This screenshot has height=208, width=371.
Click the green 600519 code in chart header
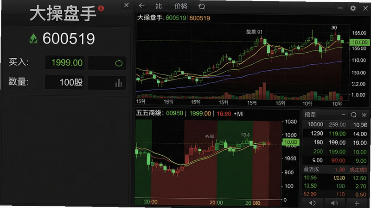tap(176, 18)
